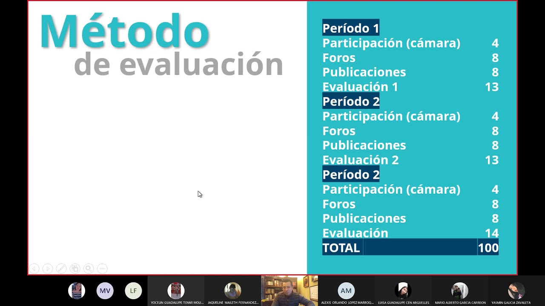Click the 'Método' slide title

(124, 31)
